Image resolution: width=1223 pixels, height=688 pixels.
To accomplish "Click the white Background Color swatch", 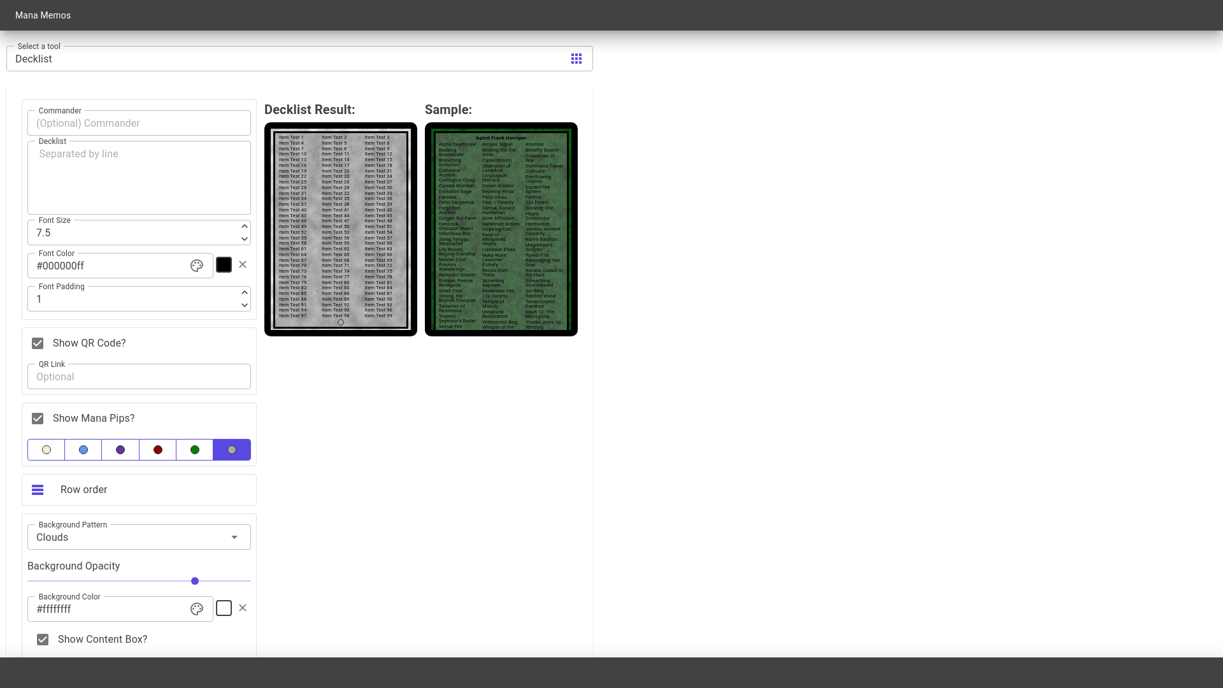I will [224, 608].
